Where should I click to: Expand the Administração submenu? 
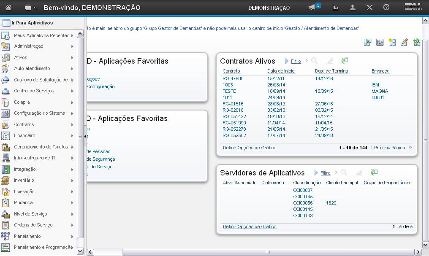point(73,46)
